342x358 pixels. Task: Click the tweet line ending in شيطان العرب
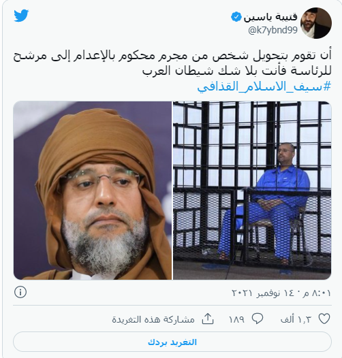click(237, 71)
